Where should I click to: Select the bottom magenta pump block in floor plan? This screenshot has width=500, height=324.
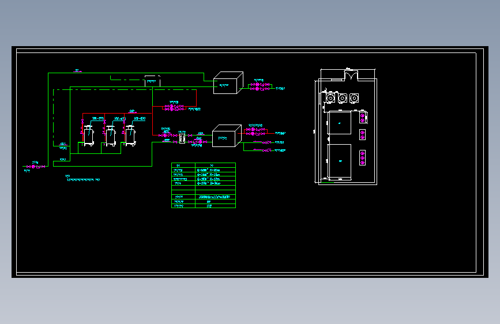tap(363, 157)
